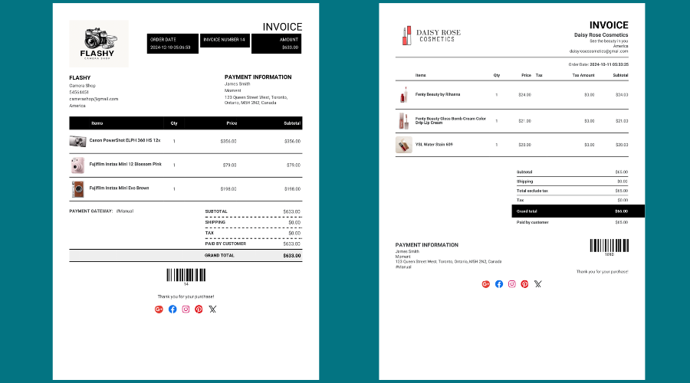The image size is (690, 383).
Task: Click Fenty Beauty by Rihanna product image
Action: [403, 94]
